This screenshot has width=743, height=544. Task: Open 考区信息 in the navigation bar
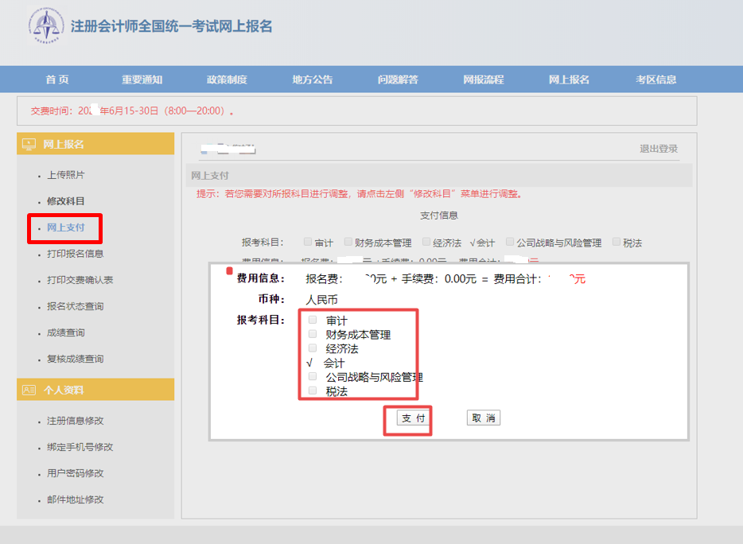pyautogui.click(x=655, y=80)
